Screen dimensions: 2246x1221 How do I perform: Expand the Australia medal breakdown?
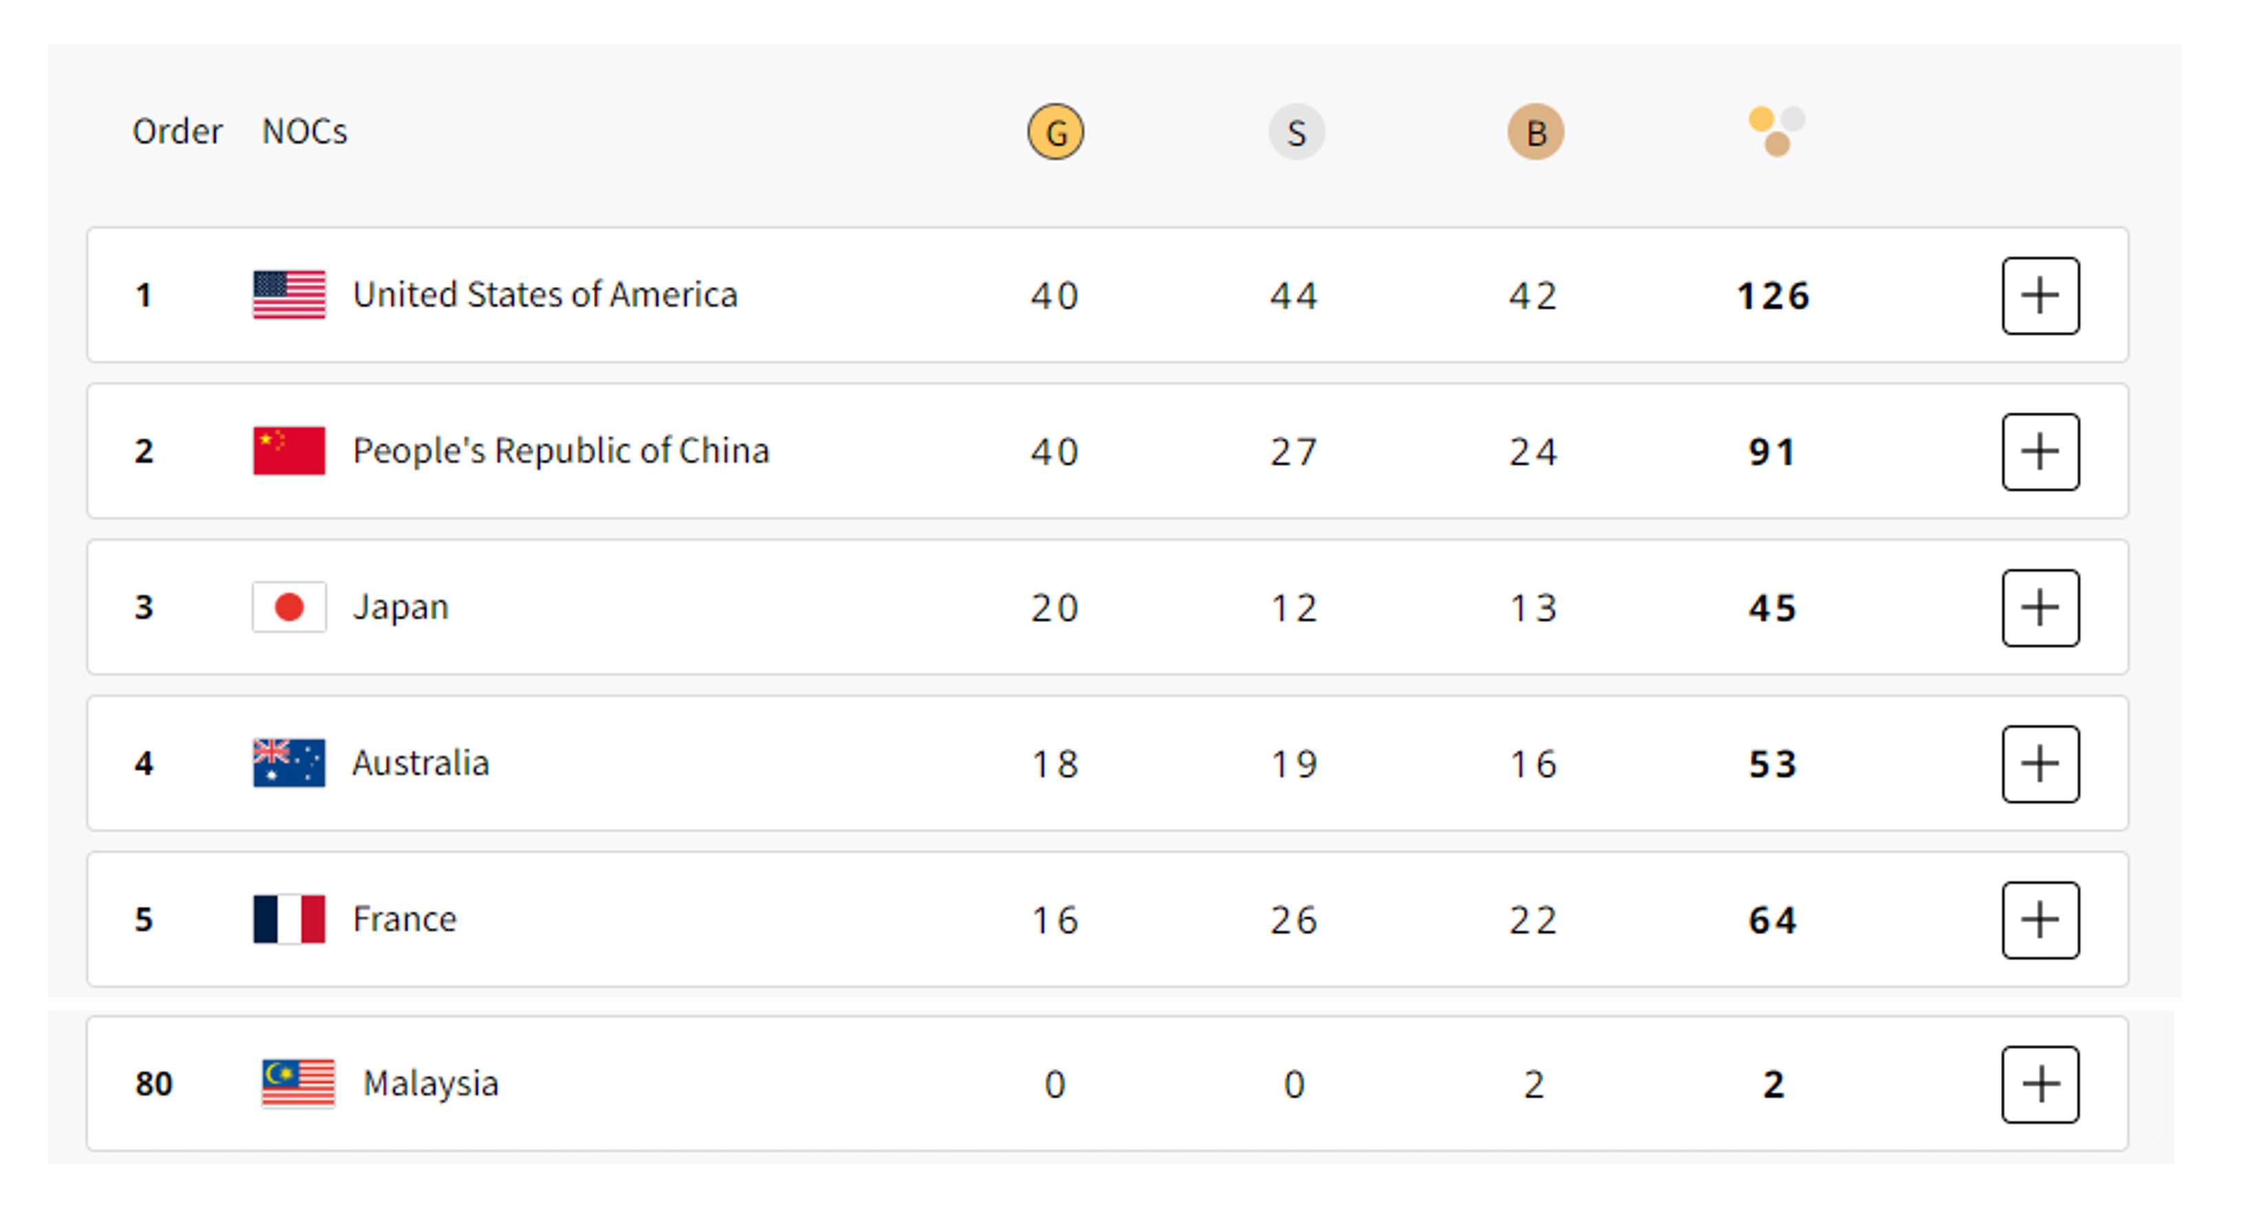(x=2040, y=764)
